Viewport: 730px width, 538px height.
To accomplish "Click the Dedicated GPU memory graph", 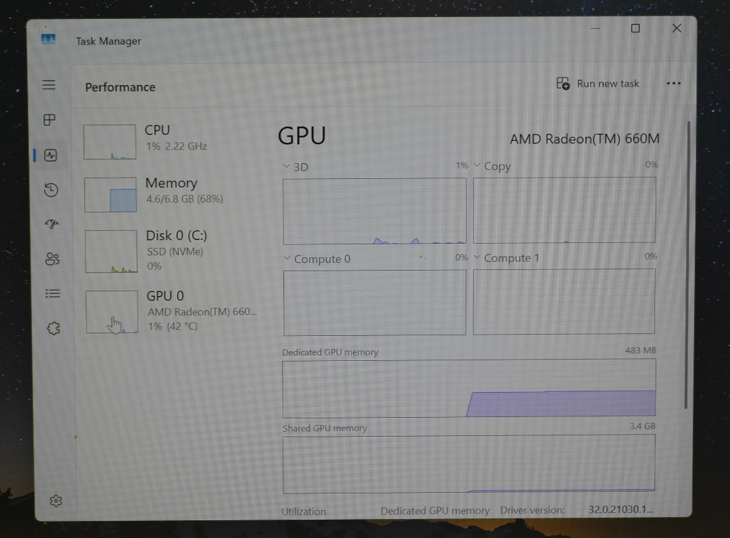I will (x=469, y=388).
